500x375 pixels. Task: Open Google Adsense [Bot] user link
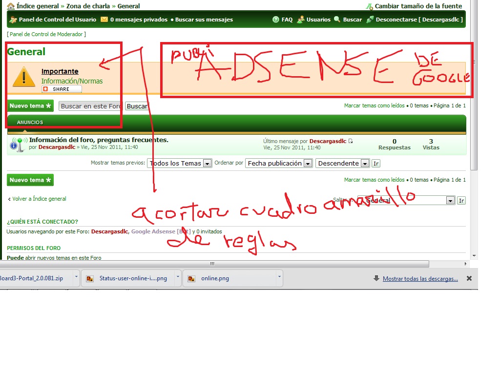pos(161,231)
